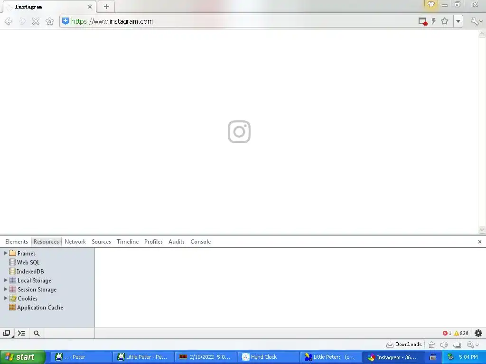Switch to the Network devtools tab
Viewport: 486px width, 364px height.
pos(75,242)
